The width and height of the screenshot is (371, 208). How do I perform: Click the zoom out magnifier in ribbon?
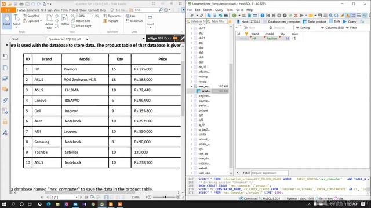tap(73, 16)
